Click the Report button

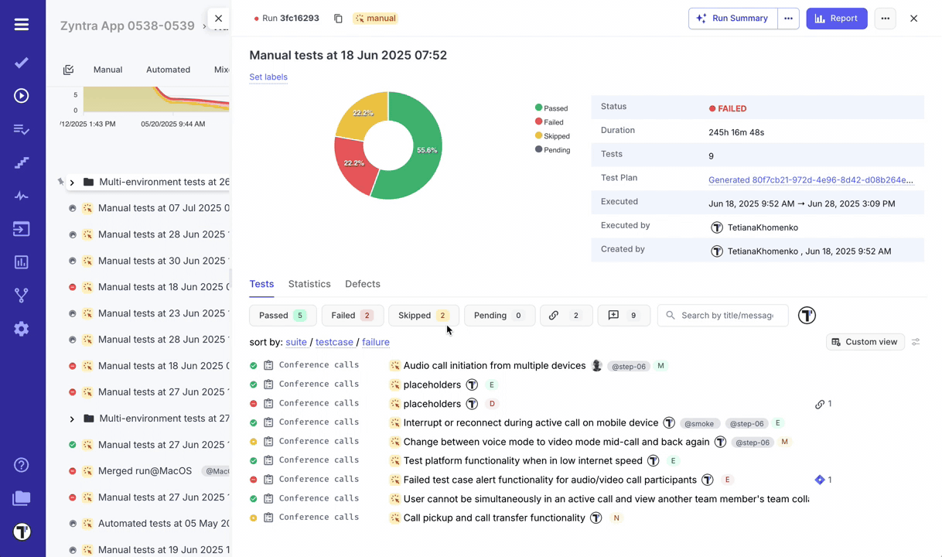(x=837, y=19)
